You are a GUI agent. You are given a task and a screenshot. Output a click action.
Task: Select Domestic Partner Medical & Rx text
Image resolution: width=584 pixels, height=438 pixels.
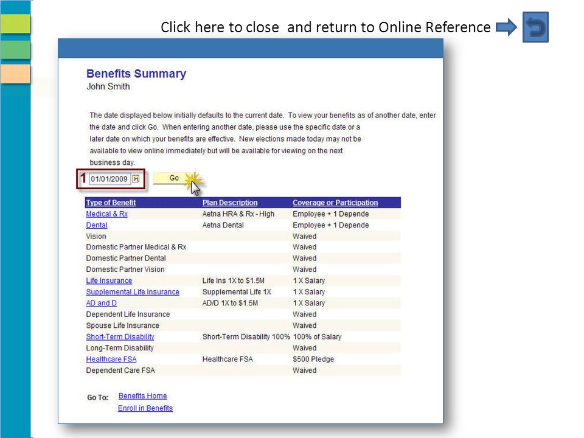(136, 247)
